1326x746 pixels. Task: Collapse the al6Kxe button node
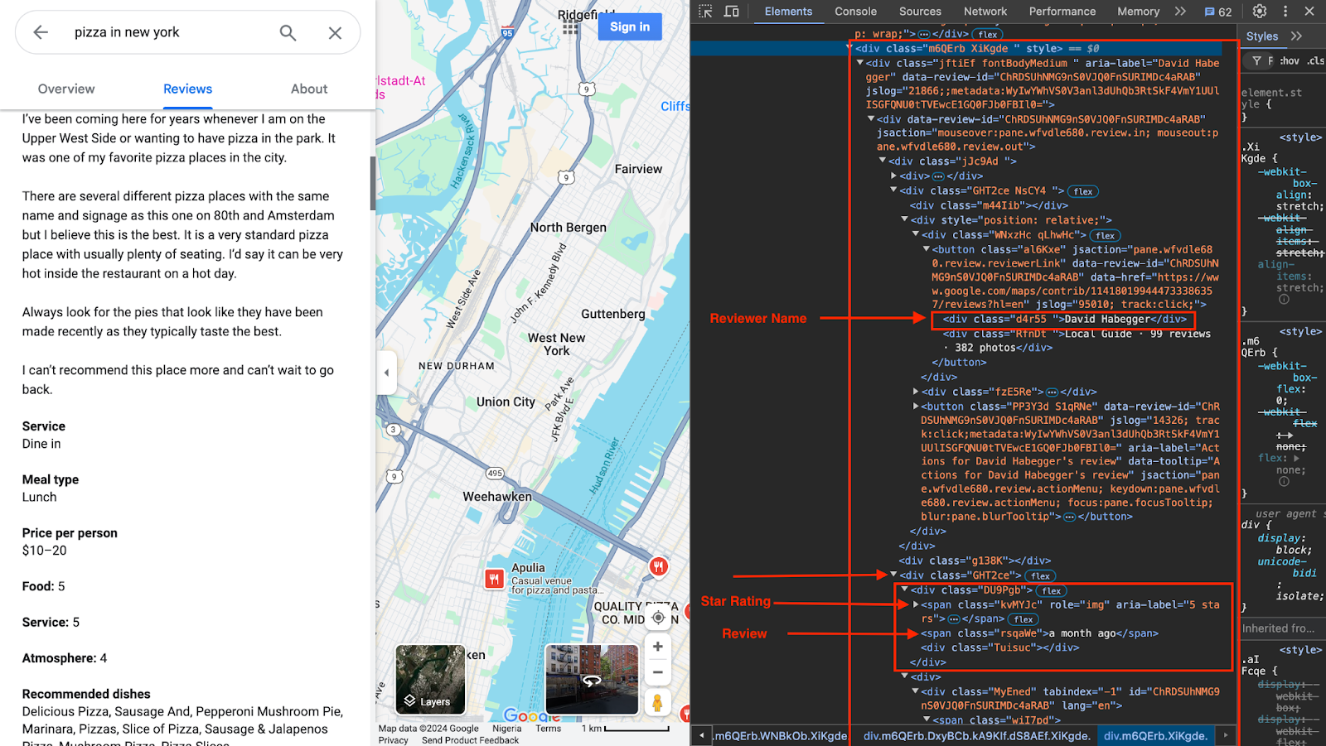point(926,249)
